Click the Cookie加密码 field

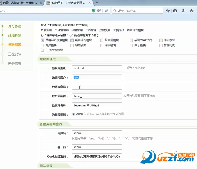(x=97, y=156)
